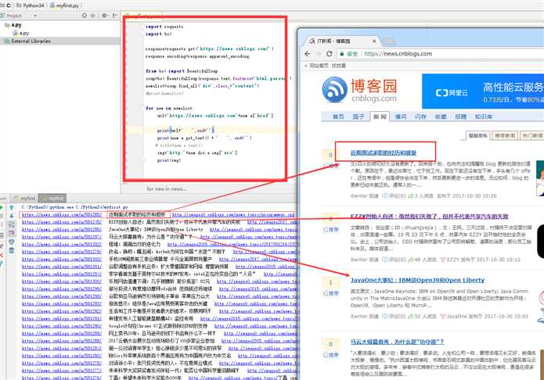Screen dimensions: 544x380
Task: Switch to the second, highlighted myfirst run tab
Action: pyautogui.click(x=52, y=199)
